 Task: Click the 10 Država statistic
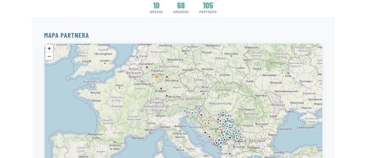tap(156, 8)
